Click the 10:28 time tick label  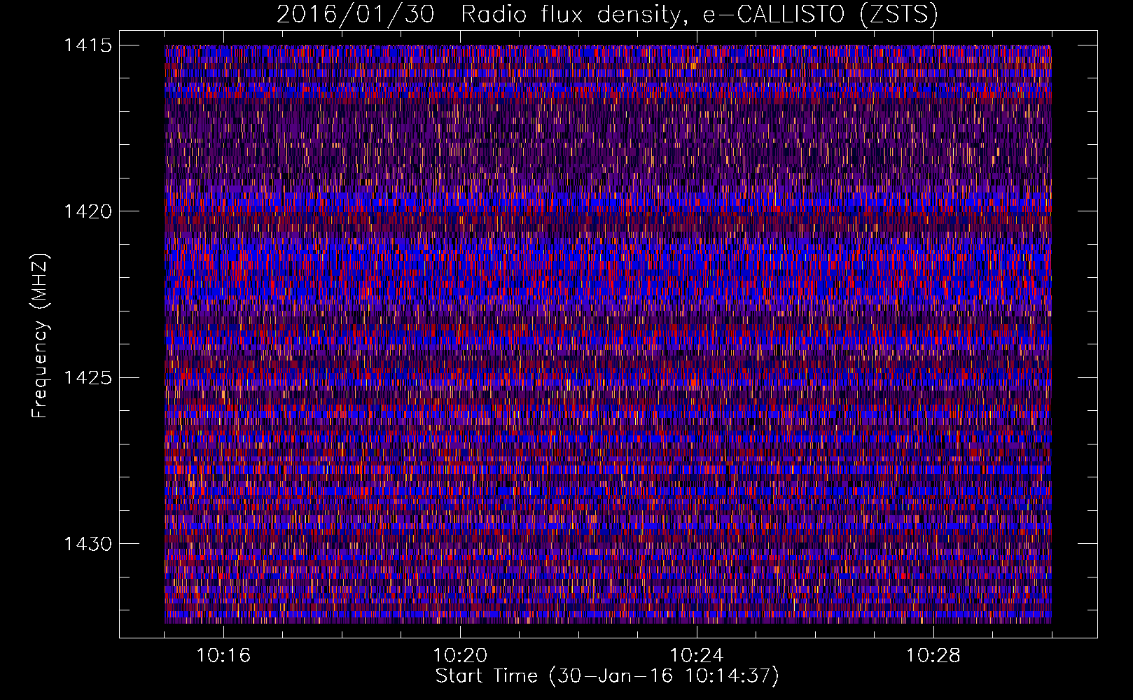tap(933, 656)
